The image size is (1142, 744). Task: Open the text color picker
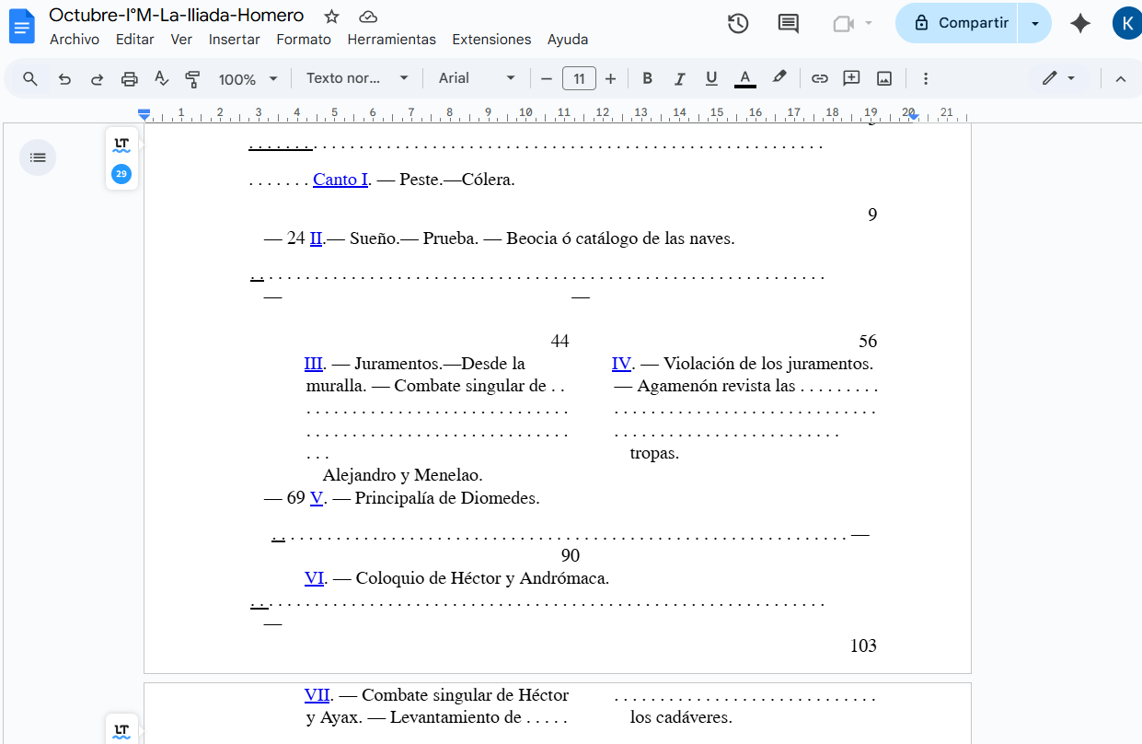click(x=745, y=78)
